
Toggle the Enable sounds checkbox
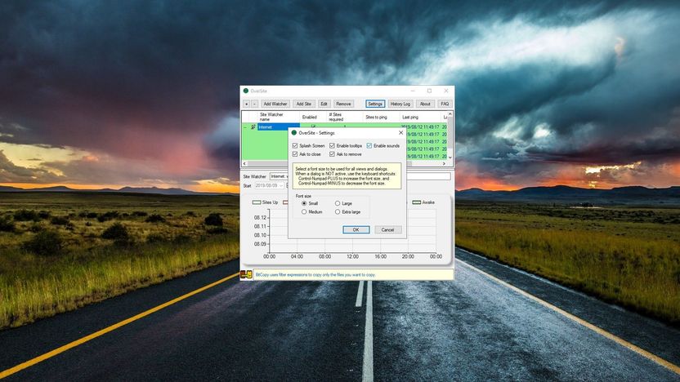pos(369,145)
